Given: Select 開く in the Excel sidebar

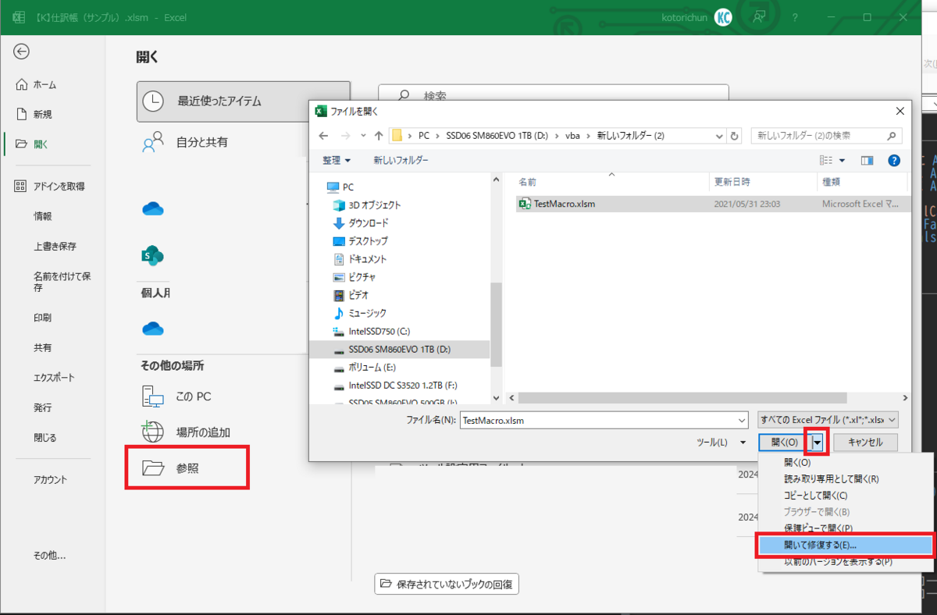Looking at the screenshot, I should pyautogui.click(x=33, y=144).
